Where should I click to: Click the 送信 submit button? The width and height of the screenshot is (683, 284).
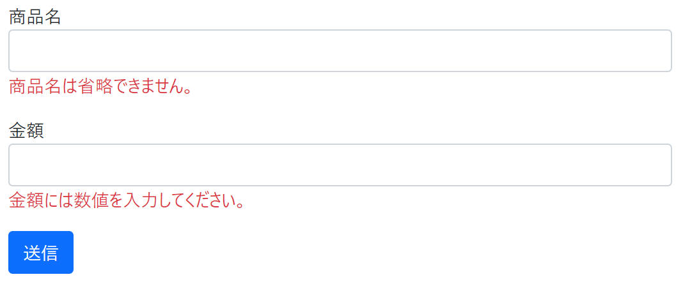point(41,252)
